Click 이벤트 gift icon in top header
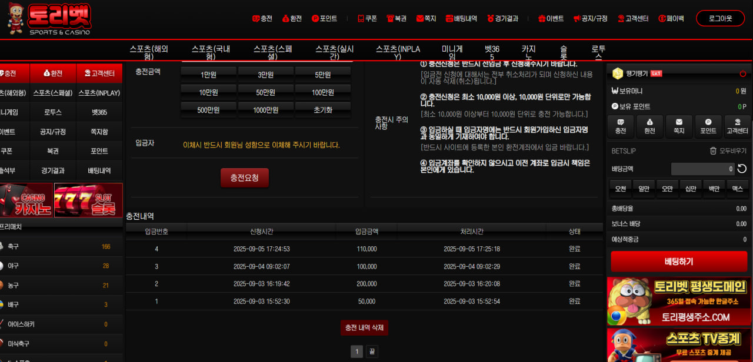 (x=550, y=18)
